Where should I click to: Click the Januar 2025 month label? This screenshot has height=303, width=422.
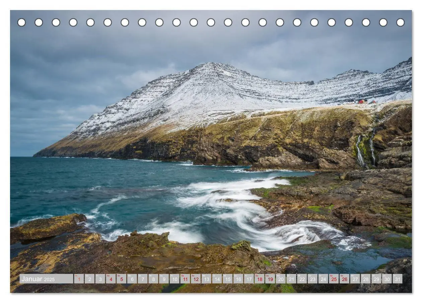[x=38, y=279]
